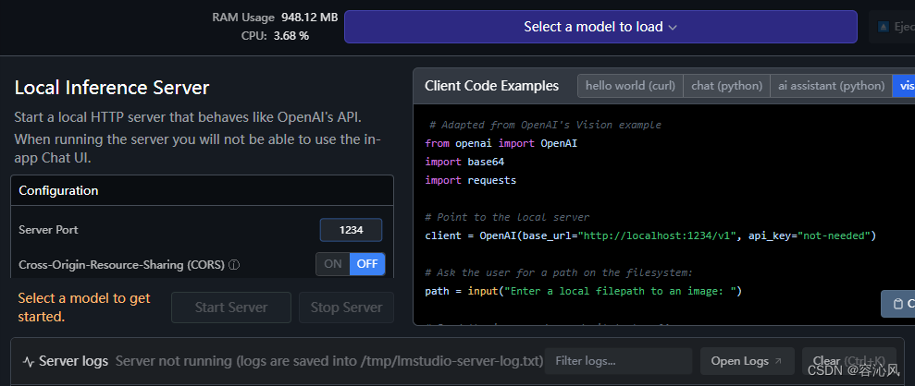The height and width of the screenshot is (386, 915).
Task: Open the Select a model to load dropdown
Action: coord(600,27)
